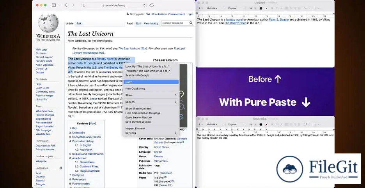The width and height of the screenshot is (365, 188).
Task: Open Safari Reader view icon
Action: (x=84, y=5)
